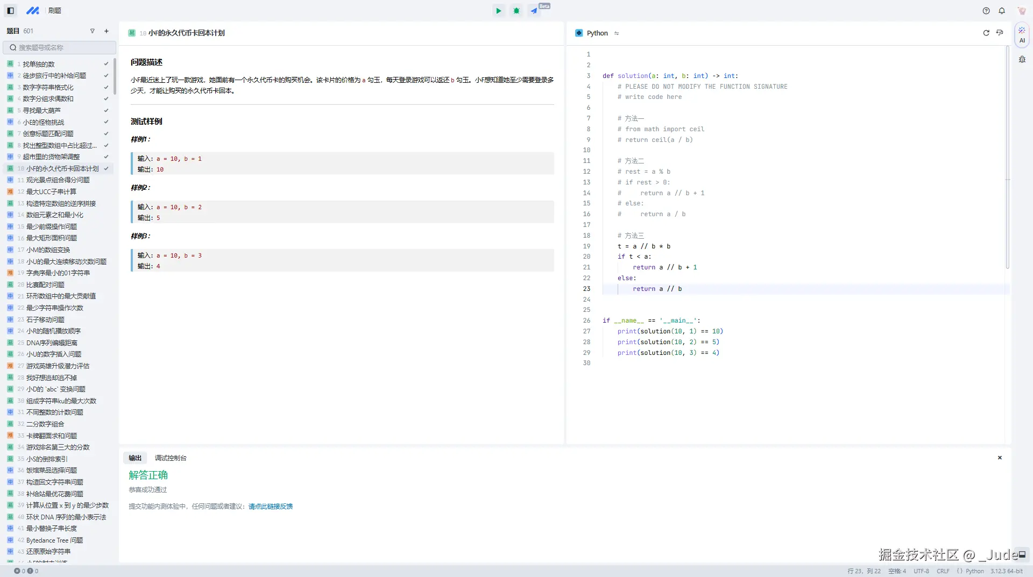Place cursor on editor line 23 return statement
1033x577 pixels.
pos(657,289)
